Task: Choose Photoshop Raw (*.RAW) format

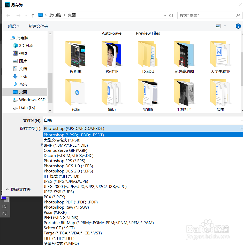Action: coord(143,207)
